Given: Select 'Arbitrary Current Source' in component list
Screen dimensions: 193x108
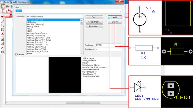Looking at the screenshot, I should point(37,33).
